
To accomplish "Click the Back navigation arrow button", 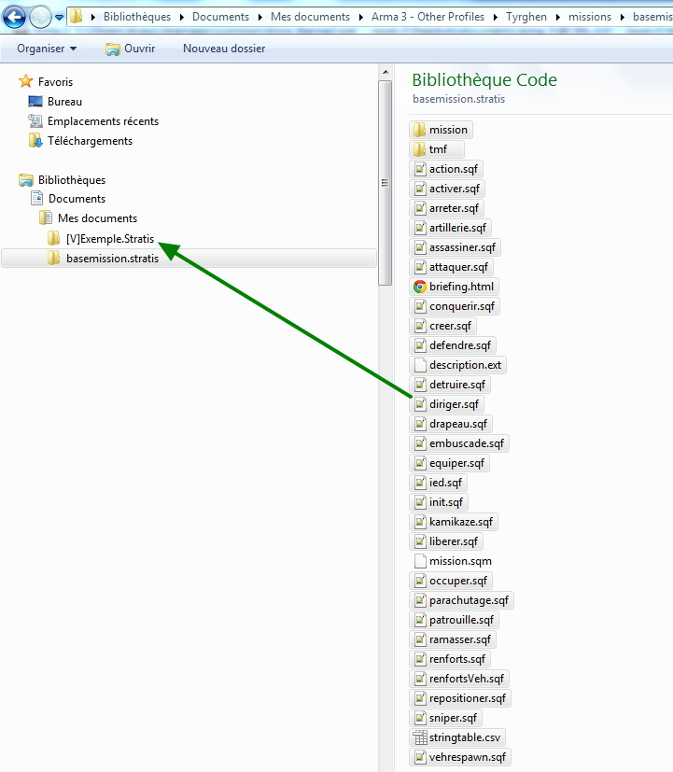I will pos(15,17).
